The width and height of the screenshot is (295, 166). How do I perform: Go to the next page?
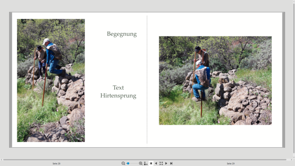166,163
